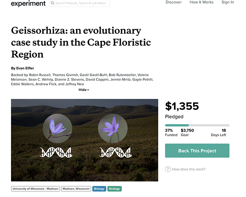Open the experiment logo home link
Image resolution: width=246 pixels, height=197 pixels.
[28, 3]
